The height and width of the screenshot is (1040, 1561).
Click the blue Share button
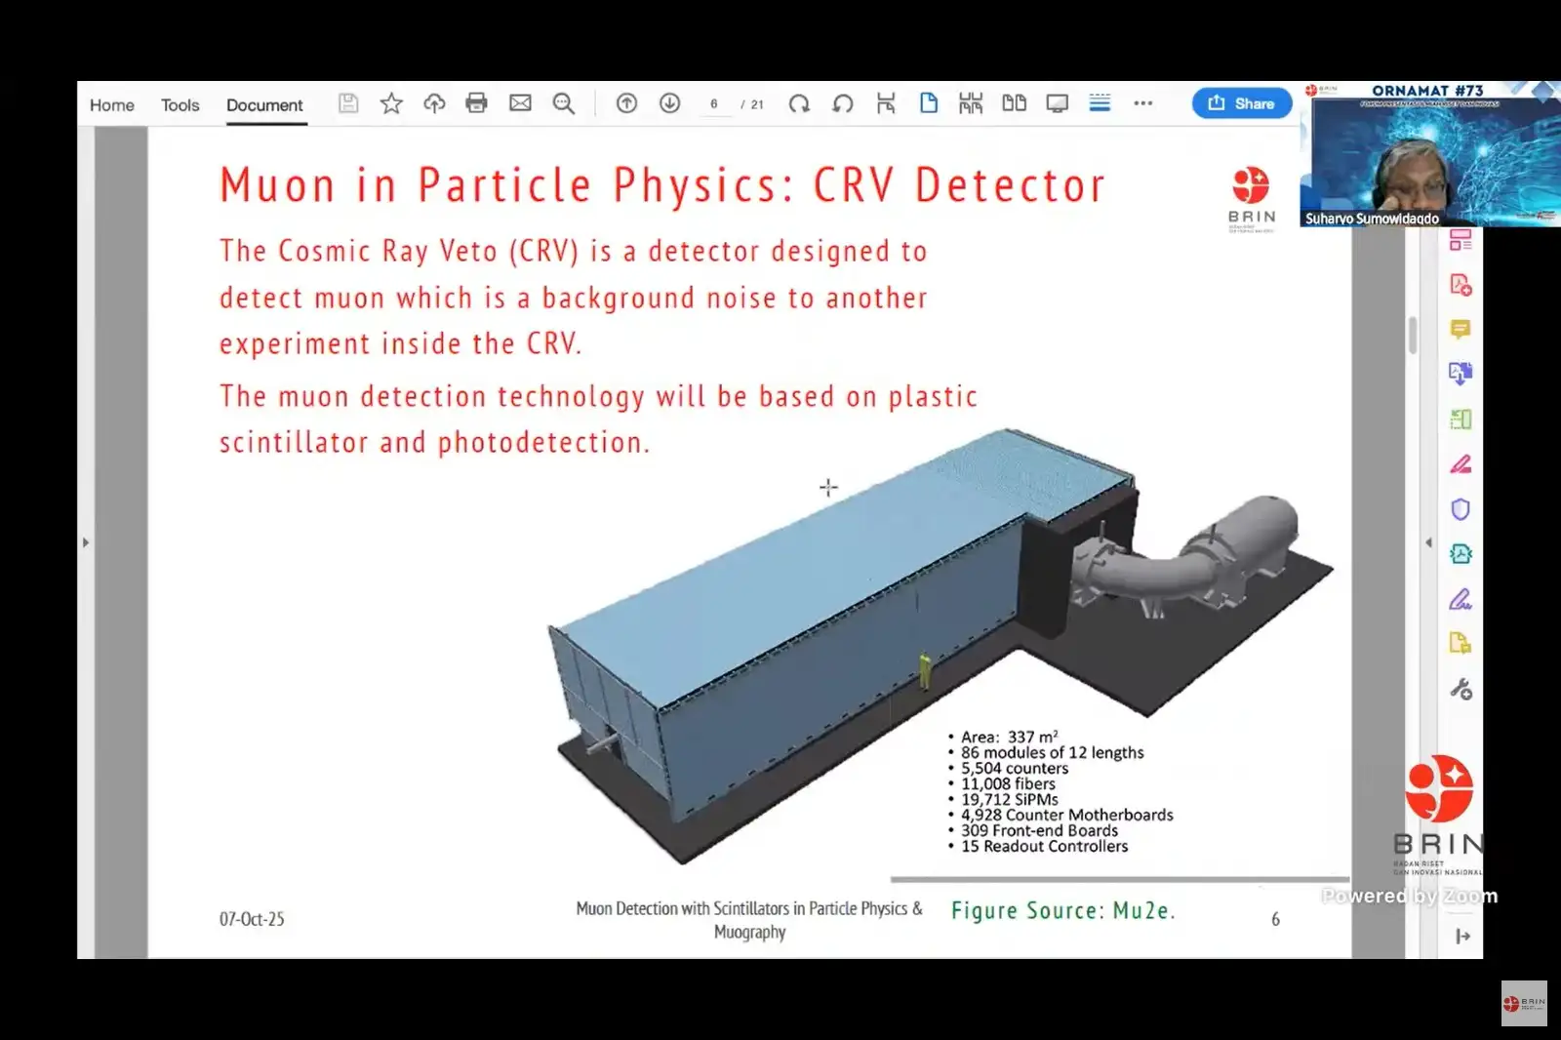tap(1241, 103)
